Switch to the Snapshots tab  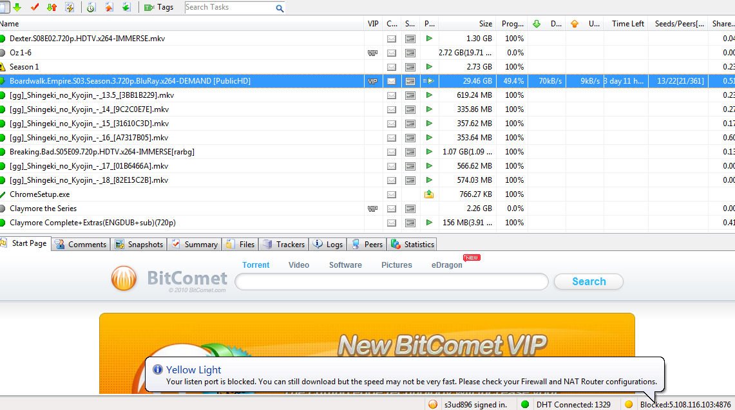(139, 244)
